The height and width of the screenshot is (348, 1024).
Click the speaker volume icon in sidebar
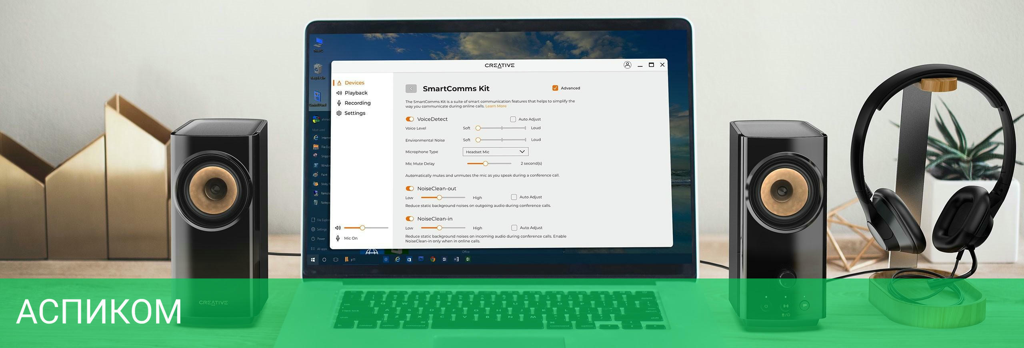point(338,228)
